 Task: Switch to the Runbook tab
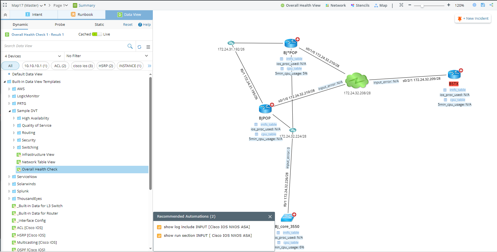coord(82,14)
